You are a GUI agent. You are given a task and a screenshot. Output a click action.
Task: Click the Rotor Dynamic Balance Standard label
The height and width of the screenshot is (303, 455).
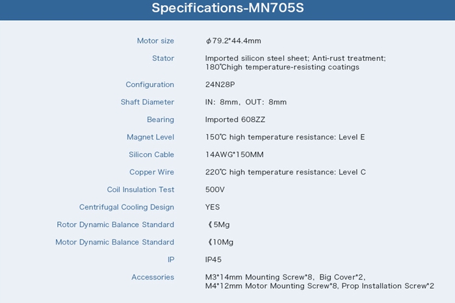[116, 224]
